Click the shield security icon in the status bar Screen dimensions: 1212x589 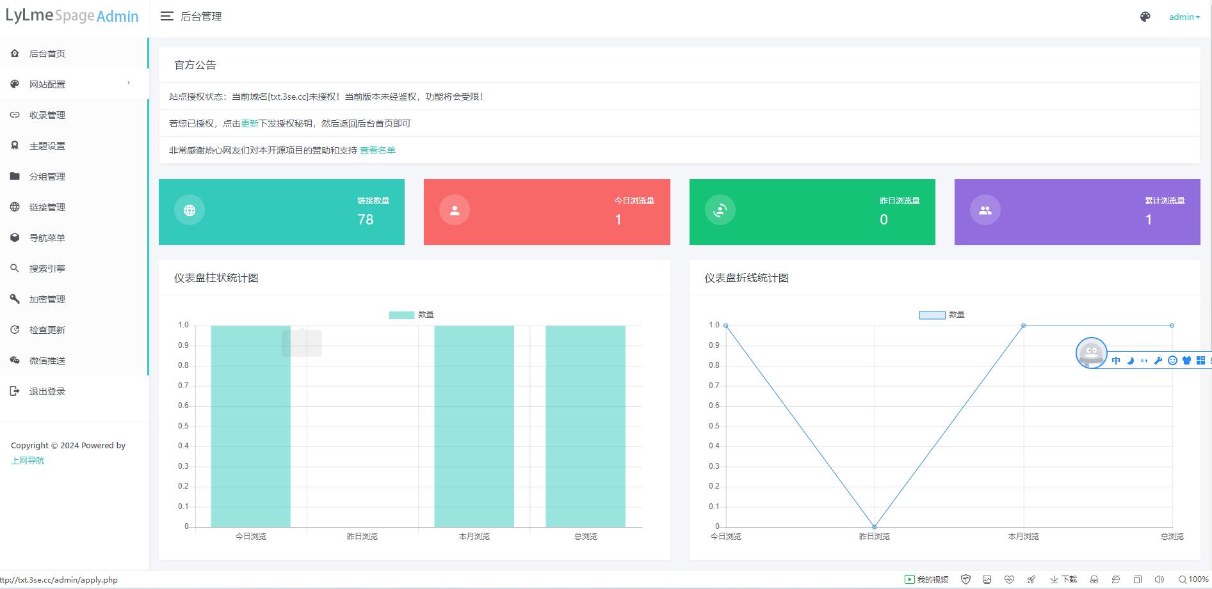click(966, 579)
